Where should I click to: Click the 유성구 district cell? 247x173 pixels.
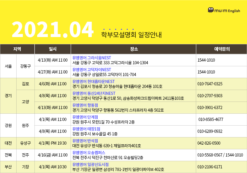point(25,143)
